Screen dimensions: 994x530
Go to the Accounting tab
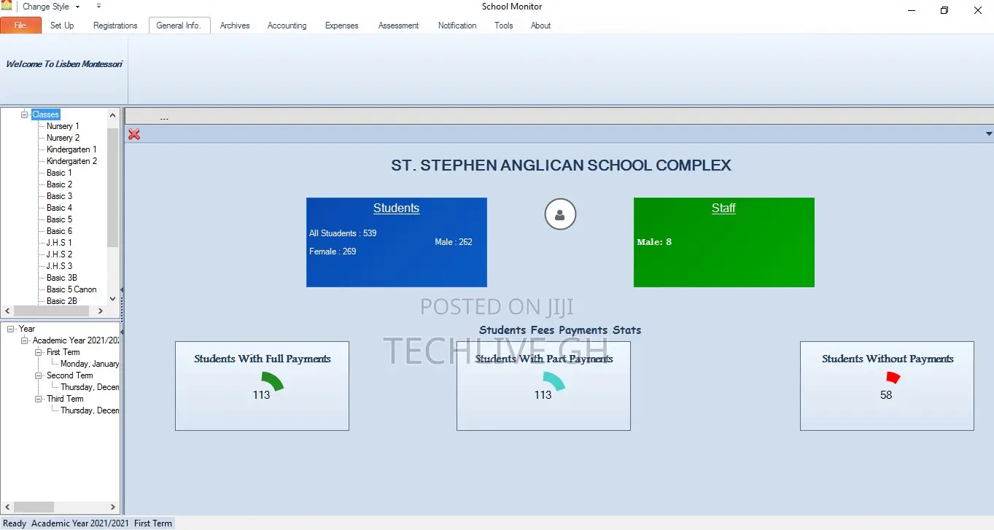[x=287, y=26]
